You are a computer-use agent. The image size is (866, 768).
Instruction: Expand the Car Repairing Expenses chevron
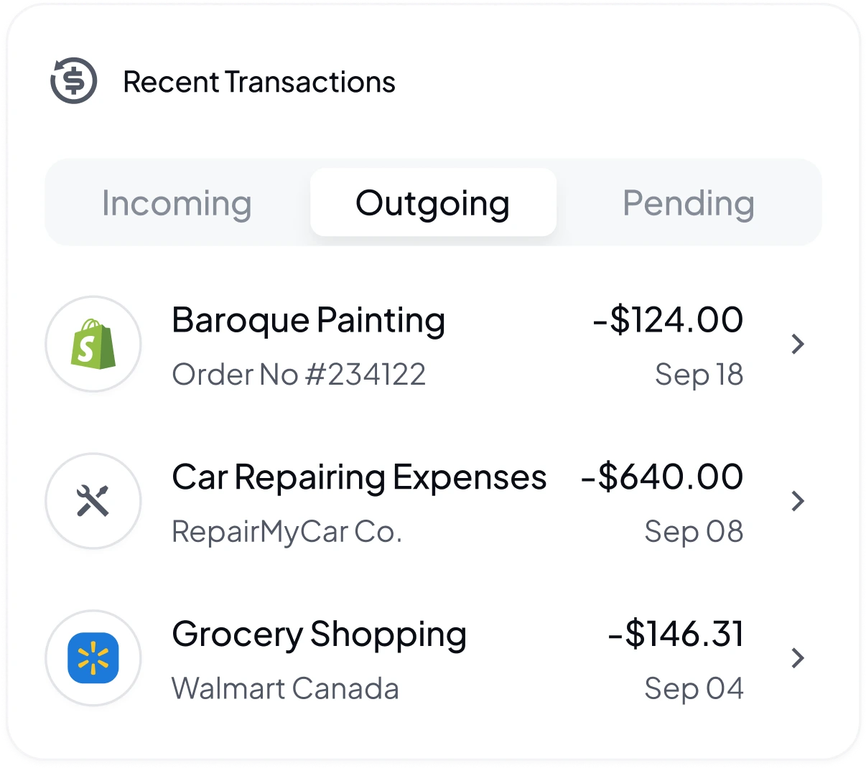[797, 501]
